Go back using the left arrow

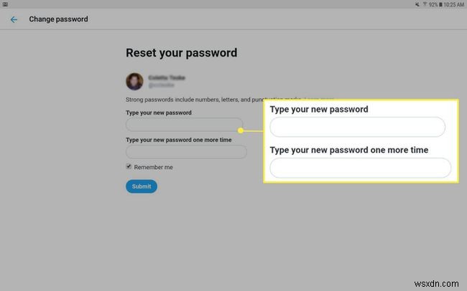click(14, 19)
